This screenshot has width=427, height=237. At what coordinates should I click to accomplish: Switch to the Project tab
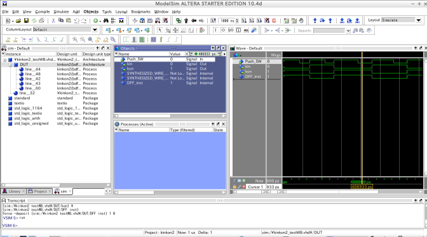tap(39, 191)
